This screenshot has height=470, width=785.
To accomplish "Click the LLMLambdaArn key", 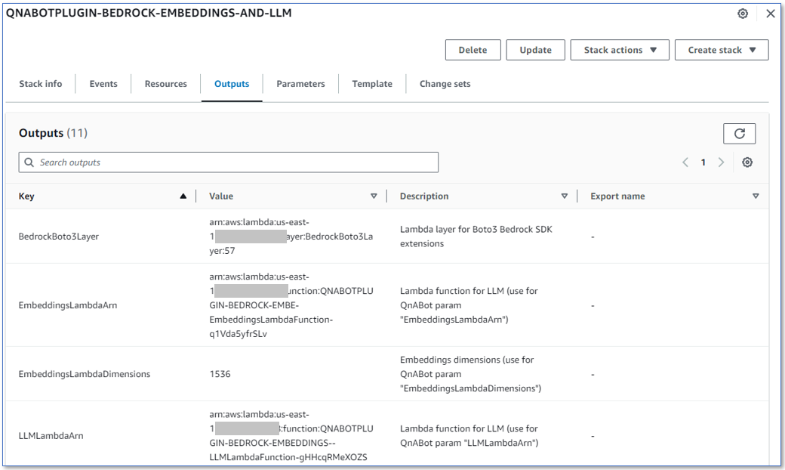I will pos(51,436).
